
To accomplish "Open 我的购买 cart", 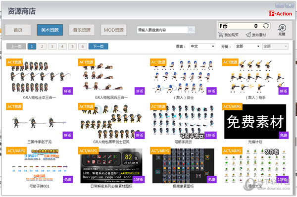I will (x=228, y=35).
